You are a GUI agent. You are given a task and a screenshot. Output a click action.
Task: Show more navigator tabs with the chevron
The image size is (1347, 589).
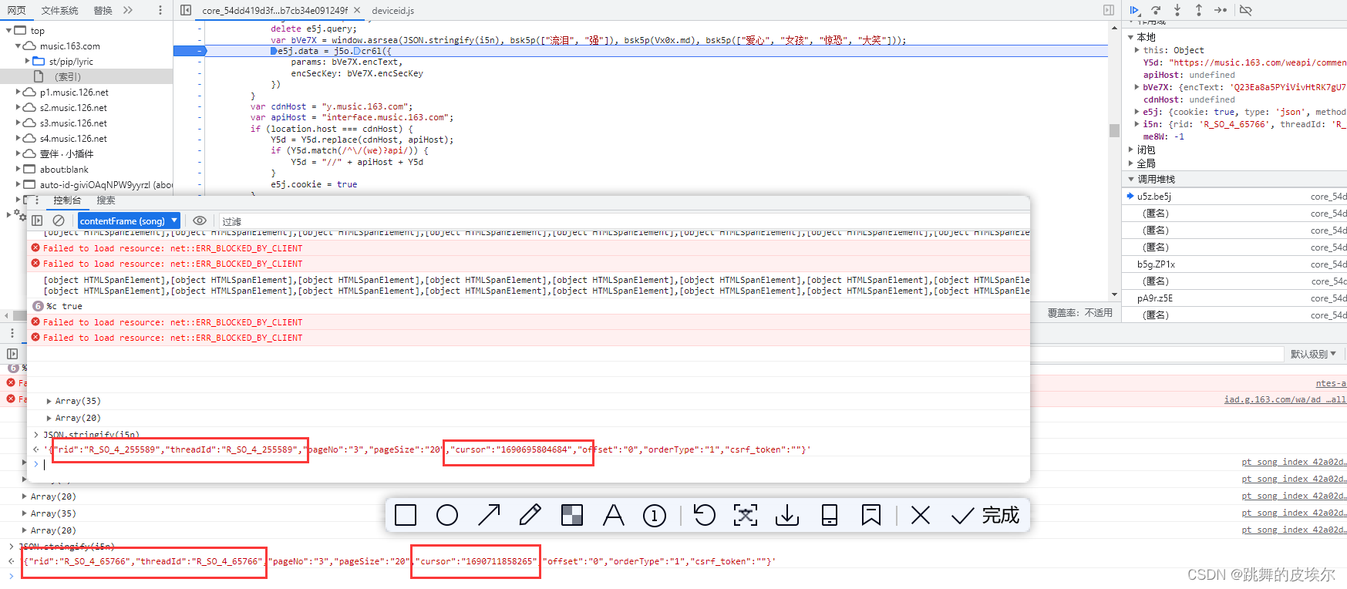128,10
